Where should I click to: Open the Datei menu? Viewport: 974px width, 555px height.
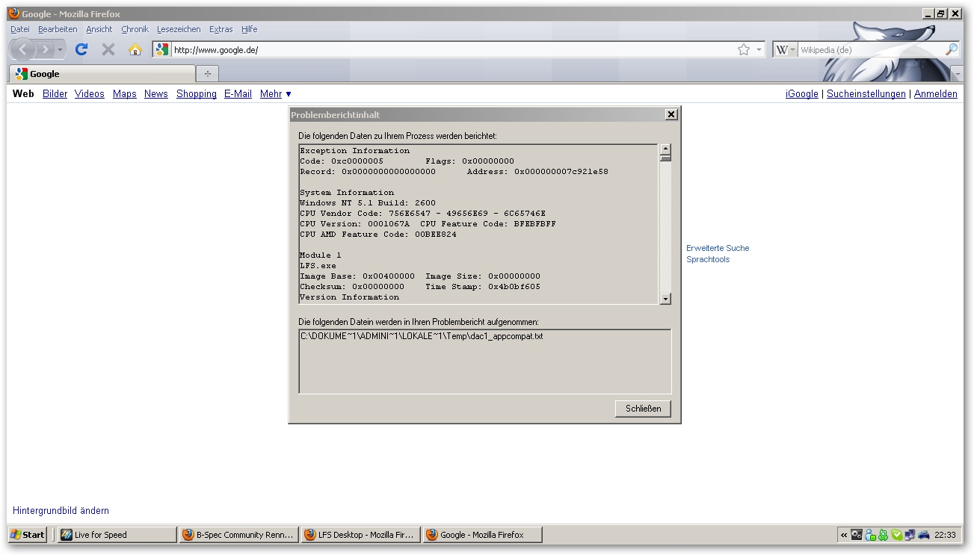(20, 29)
